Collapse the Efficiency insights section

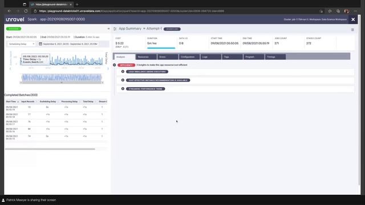pos(114,65)
